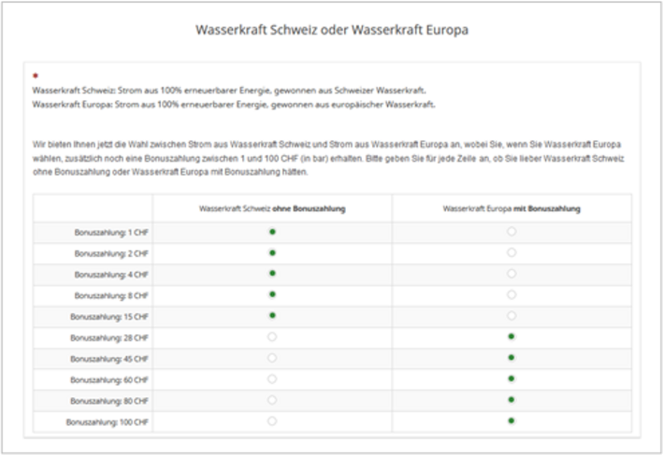Choose Wasserkraft Schweiz in 2 CHF row
663x455 pixels.
point(272,252)
